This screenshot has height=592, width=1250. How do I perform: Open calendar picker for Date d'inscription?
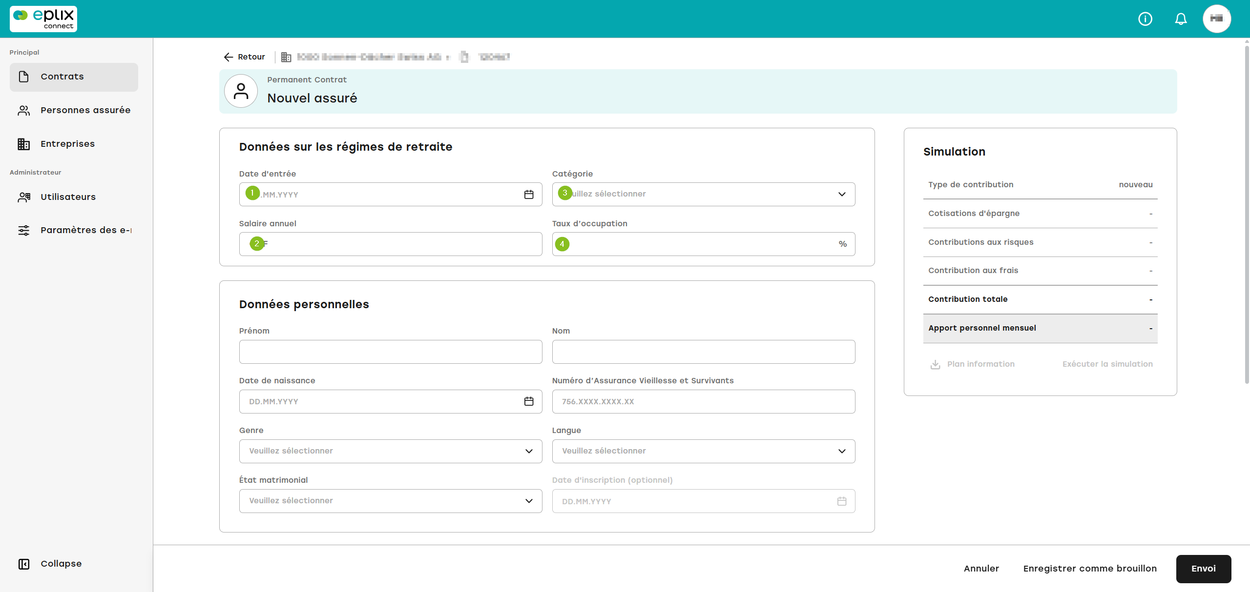coord(842,501)
